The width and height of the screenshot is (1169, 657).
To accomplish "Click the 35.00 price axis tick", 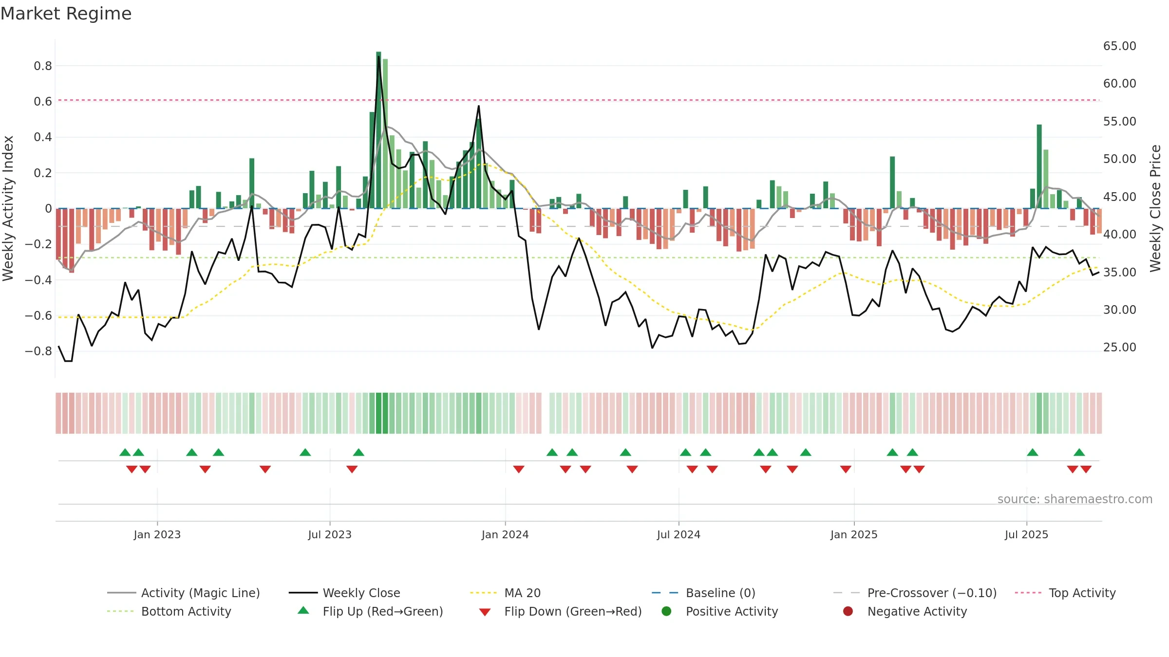I will (1120, 273).
